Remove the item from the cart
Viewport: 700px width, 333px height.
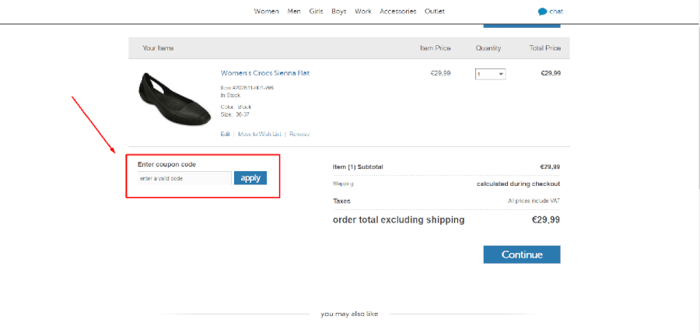[x=299, y=134]
